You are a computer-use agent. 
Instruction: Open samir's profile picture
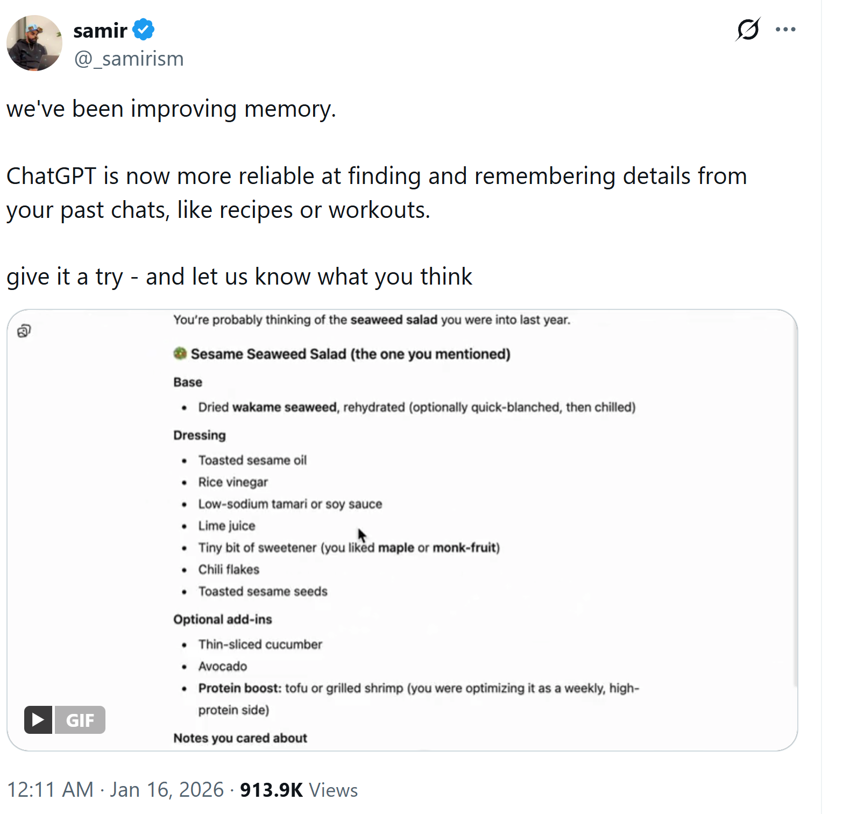point(34,43)
